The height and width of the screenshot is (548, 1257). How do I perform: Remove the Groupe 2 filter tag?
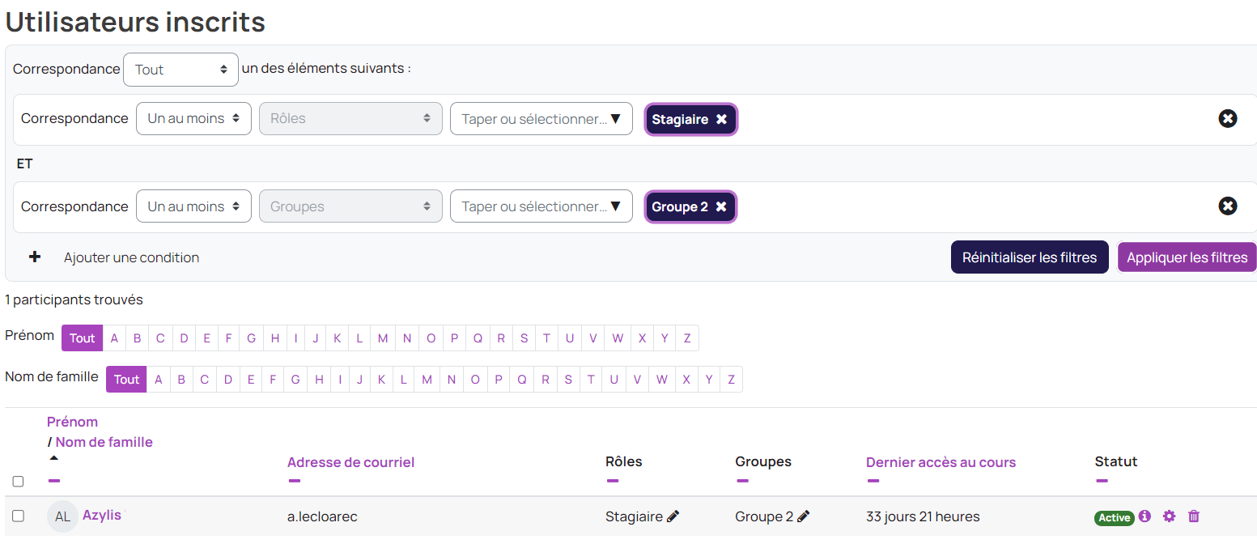pyautogui.click(x=721, y=207)
